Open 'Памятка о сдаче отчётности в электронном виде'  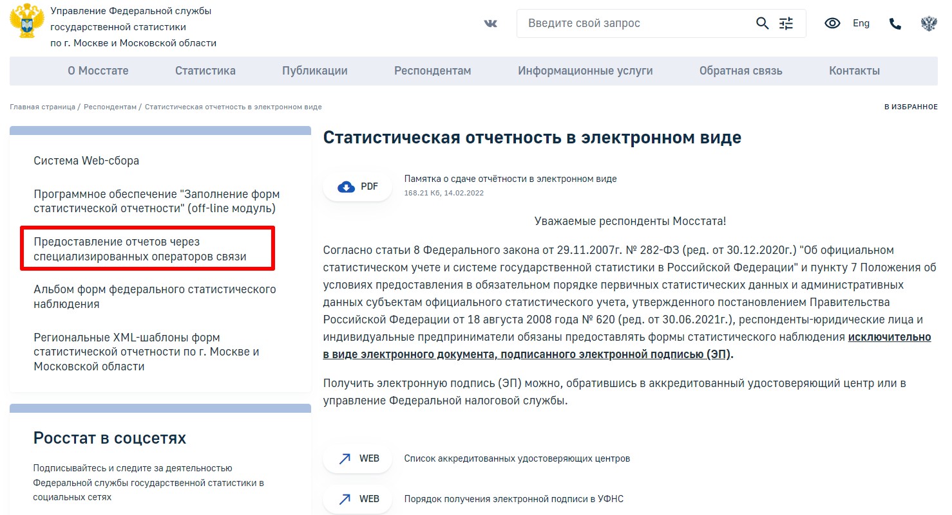510,179
